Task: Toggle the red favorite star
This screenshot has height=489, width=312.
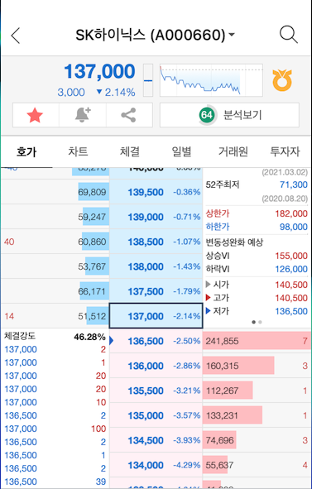Action: [x=36, y=115]
